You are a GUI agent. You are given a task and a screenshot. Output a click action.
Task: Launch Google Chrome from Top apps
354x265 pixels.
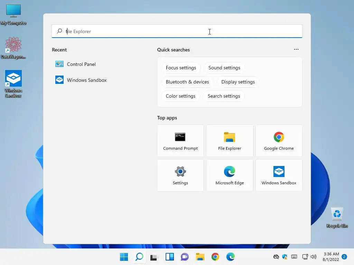pos(279,141)
